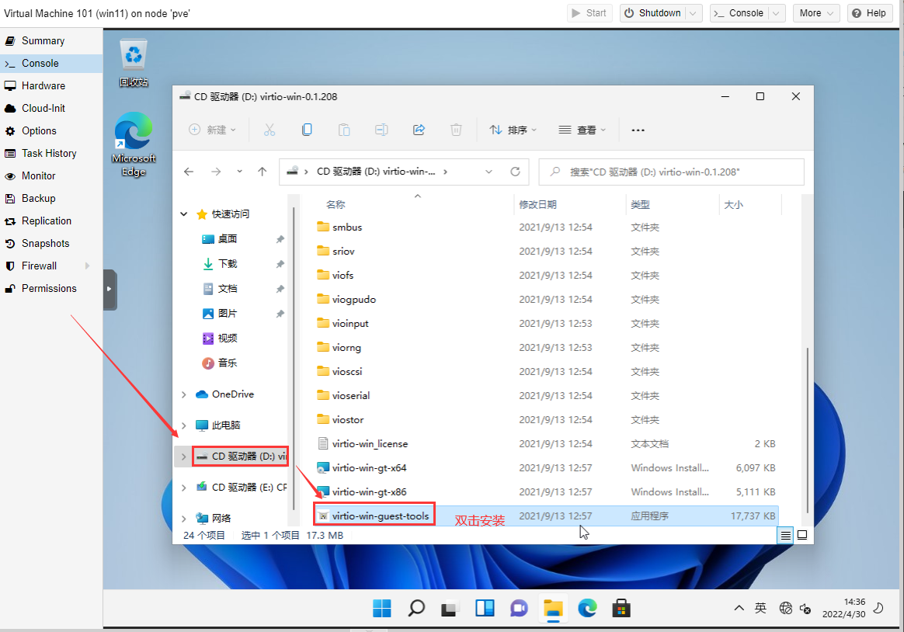Click the Delete trash icon in Explorer toolbar

coord(456,130)
